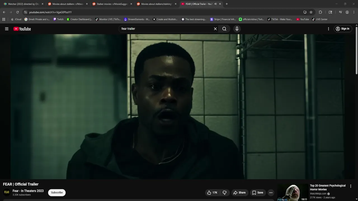Screen dimensions: 358x201
Task: Click the magnifying glass search button
Action: [x=224, y=29]
